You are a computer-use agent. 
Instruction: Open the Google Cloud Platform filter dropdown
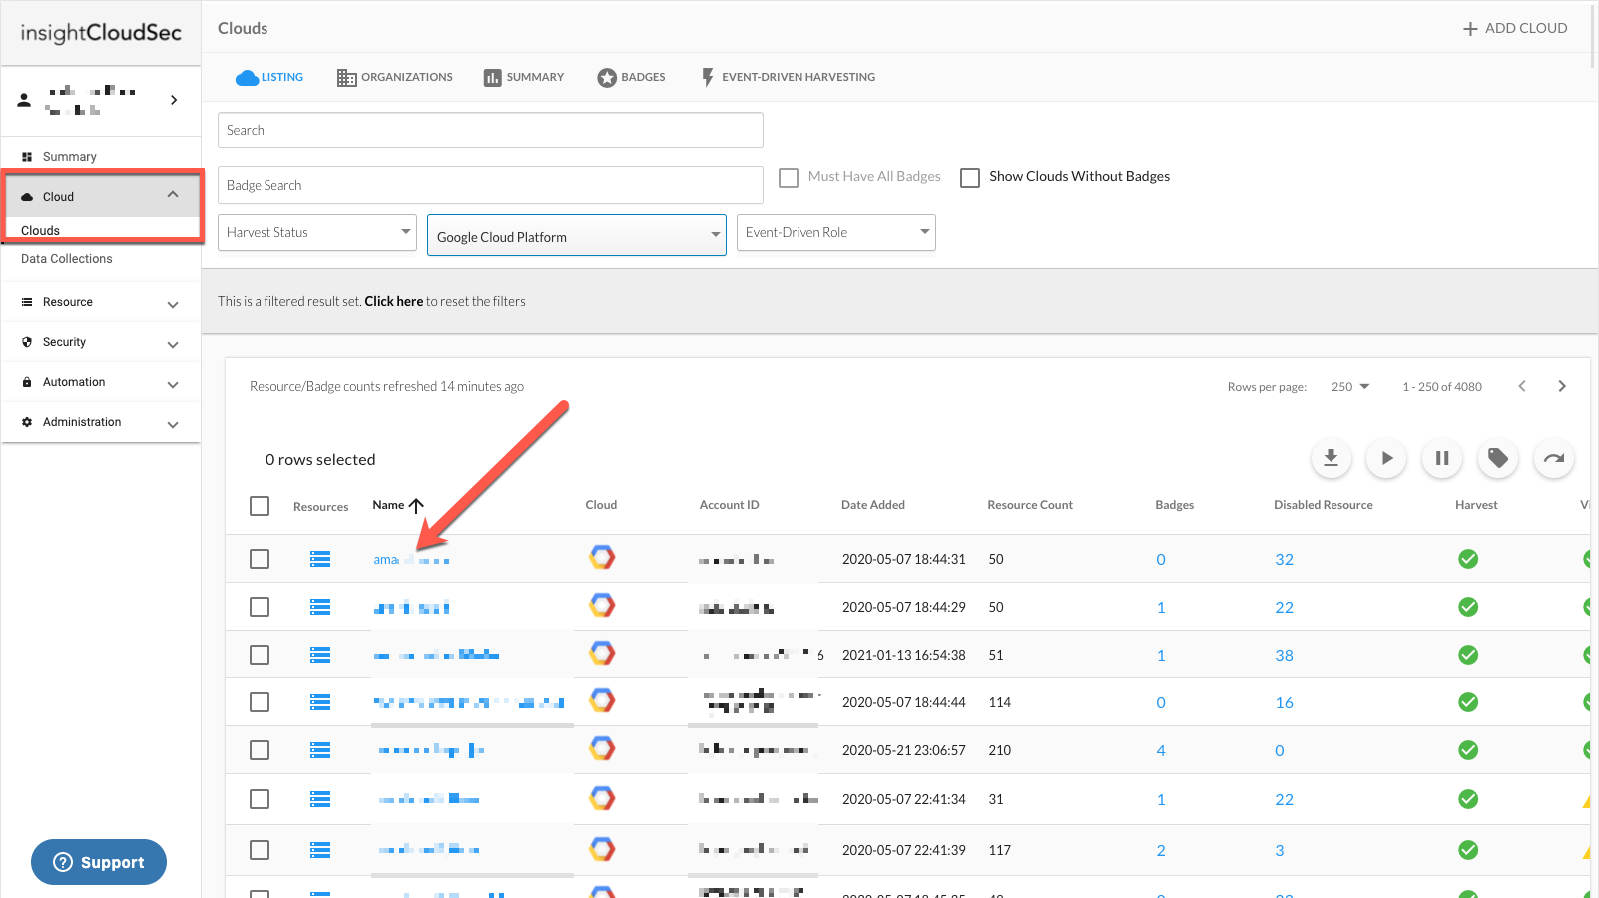[x=577, y=235]
